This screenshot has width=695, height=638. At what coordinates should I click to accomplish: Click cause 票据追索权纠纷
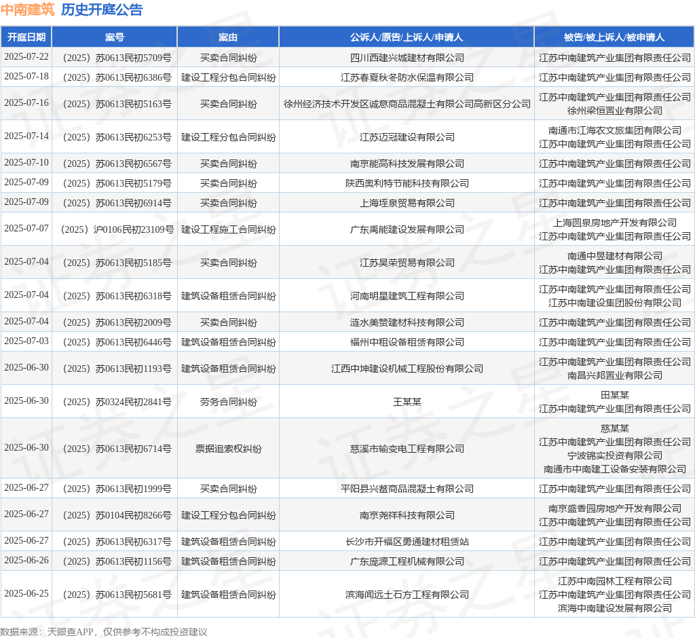tap(228, 449)
